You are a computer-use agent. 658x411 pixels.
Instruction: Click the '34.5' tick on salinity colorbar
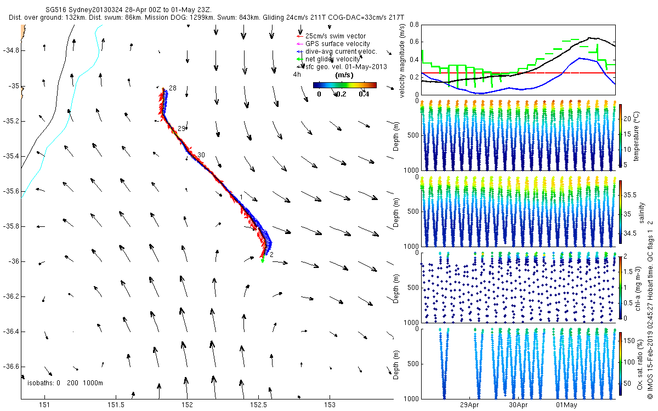click(x=631, y=233)
